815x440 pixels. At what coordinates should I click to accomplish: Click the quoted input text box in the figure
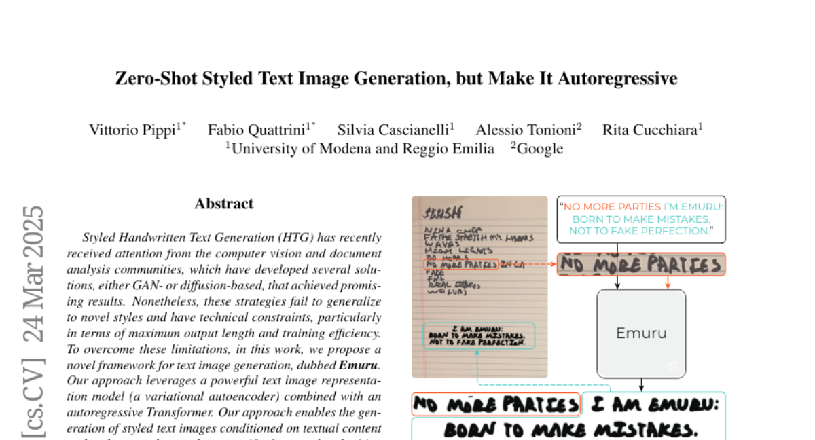640,219
